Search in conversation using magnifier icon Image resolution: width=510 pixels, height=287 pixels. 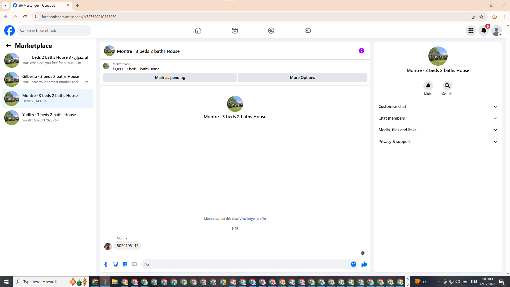447,86
